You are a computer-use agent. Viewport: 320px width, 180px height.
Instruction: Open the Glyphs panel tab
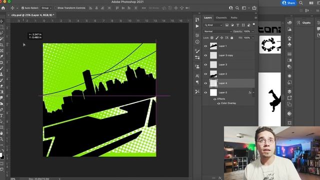coord(306,23)
